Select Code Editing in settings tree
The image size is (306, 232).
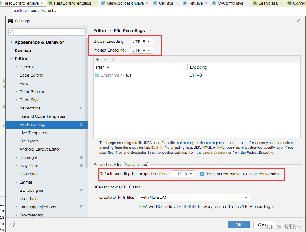pyautogui.click(x=31, y=75)
